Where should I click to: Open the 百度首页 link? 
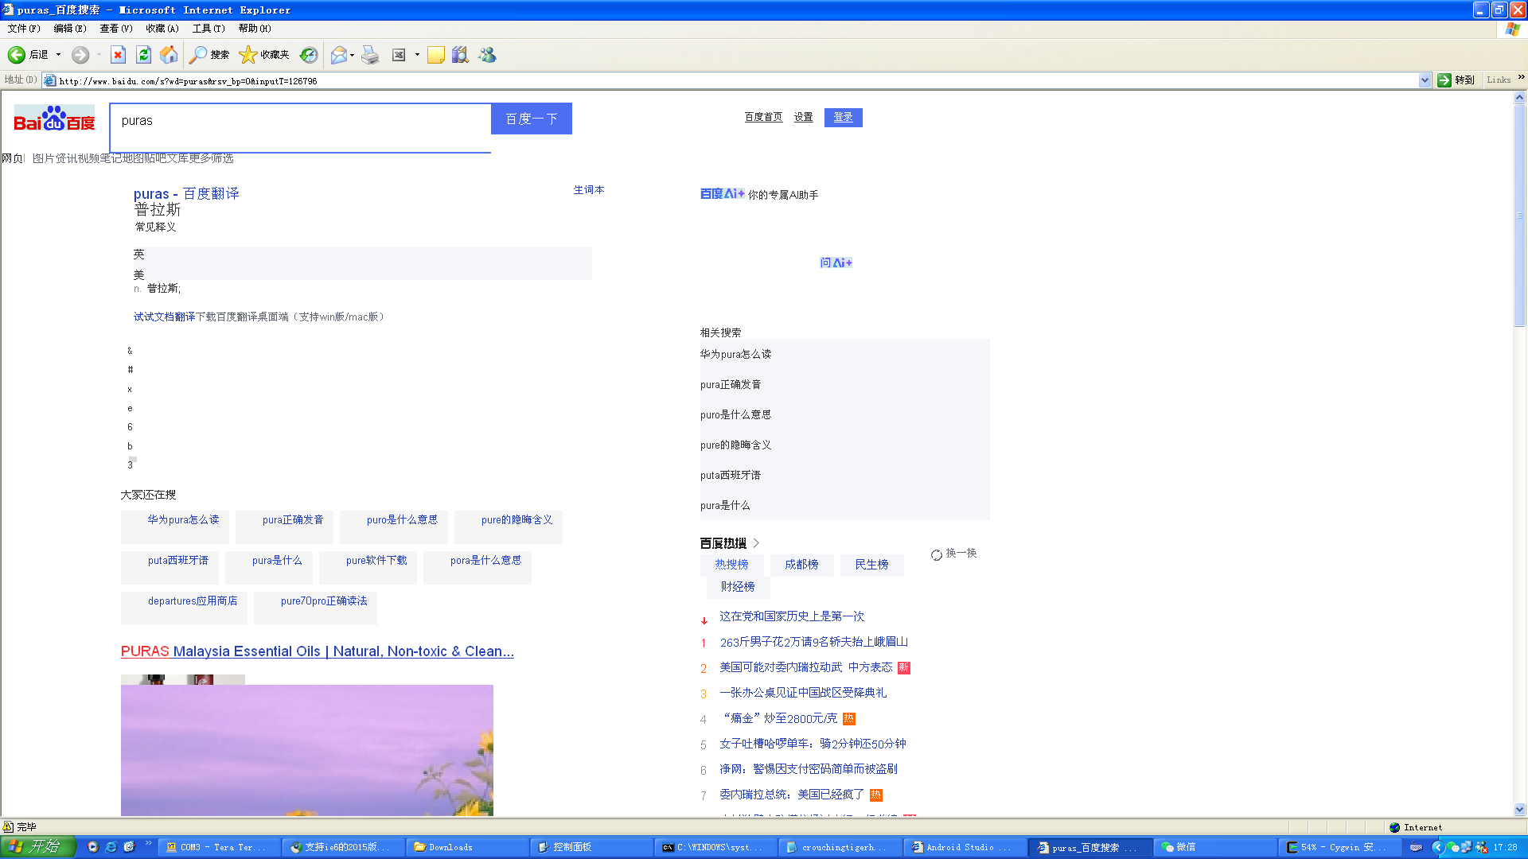(763, 117)
